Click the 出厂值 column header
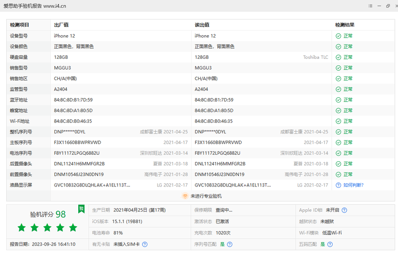This screenshot has width=398, height=255. (61, 25)
